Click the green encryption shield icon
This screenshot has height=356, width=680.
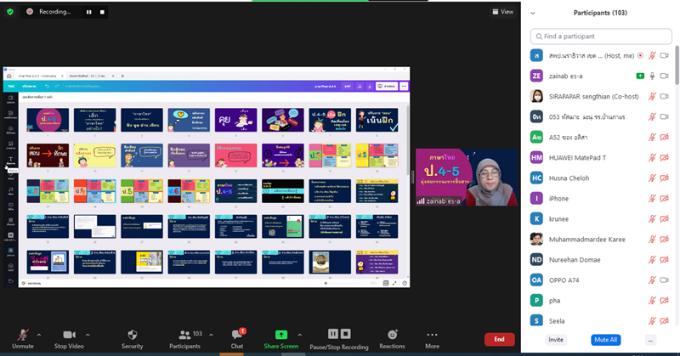pos(9,12)
